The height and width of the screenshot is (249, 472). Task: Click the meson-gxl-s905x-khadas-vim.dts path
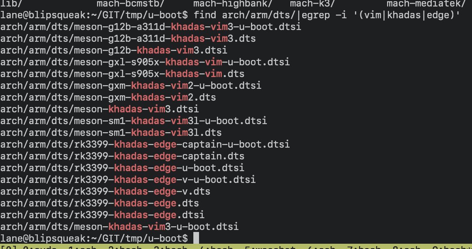(122, 74)
